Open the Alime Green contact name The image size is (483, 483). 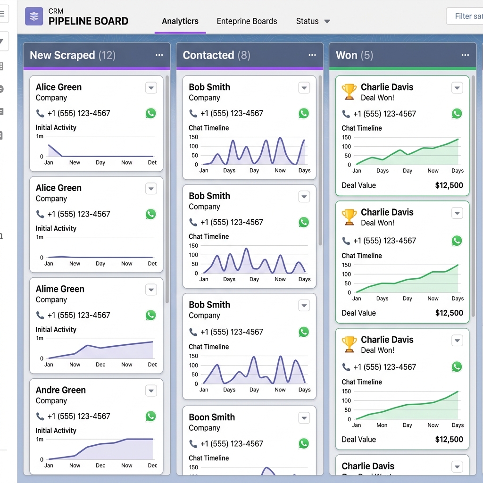click(x=60, y=289)
